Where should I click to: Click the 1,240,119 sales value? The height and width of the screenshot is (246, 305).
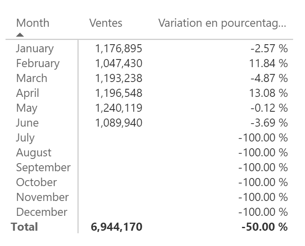[119, 108]
